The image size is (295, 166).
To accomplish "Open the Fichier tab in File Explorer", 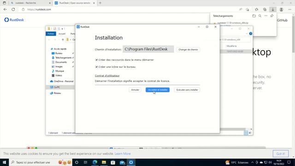I will click(x=51, y=34).
